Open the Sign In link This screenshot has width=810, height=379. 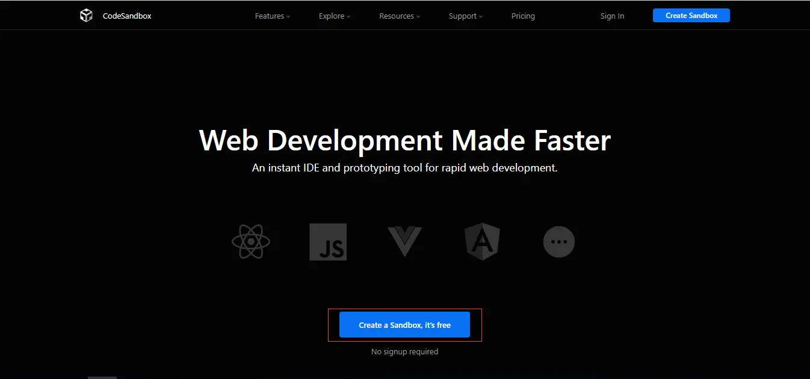(x=612, y=16)
